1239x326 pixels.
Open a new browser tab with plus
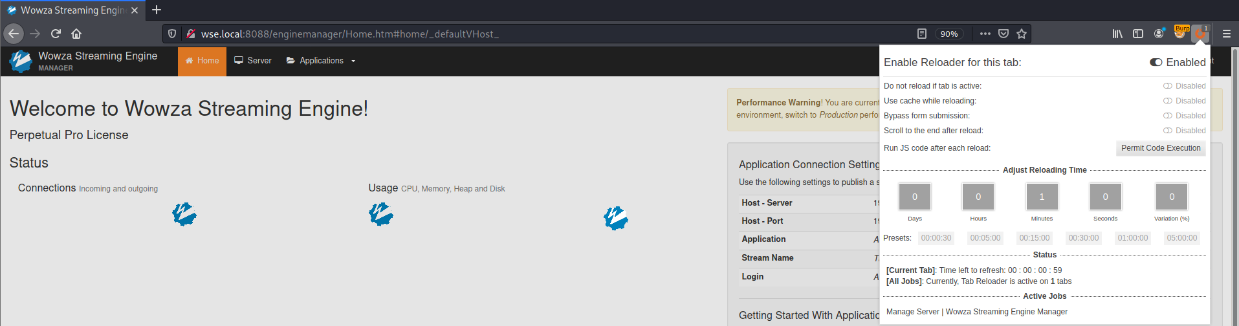click(x=157, y=10)
